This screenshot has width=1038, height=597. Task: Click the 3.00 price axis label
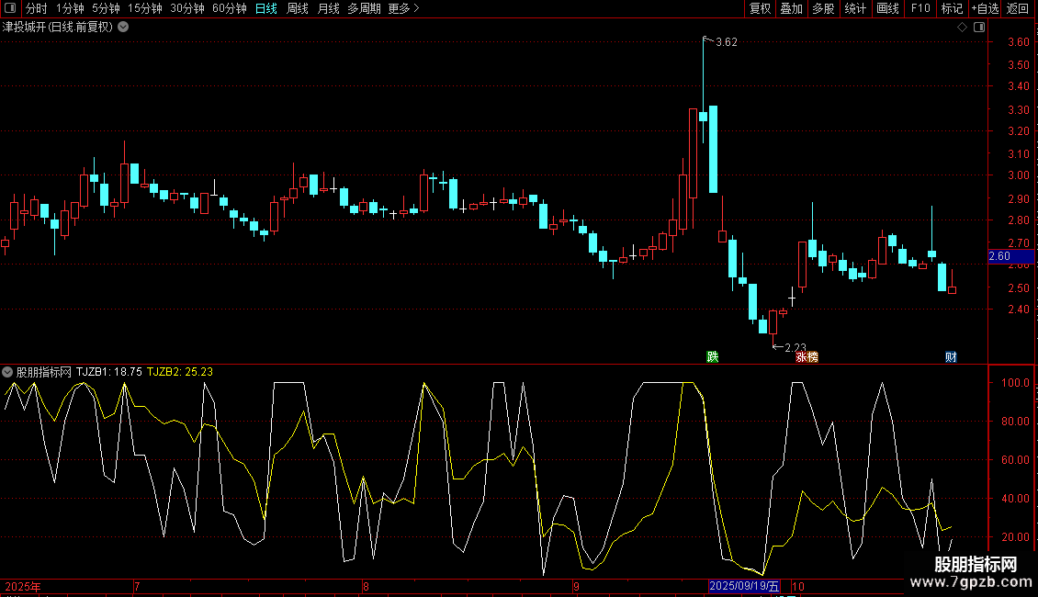tap(1018, 175)
